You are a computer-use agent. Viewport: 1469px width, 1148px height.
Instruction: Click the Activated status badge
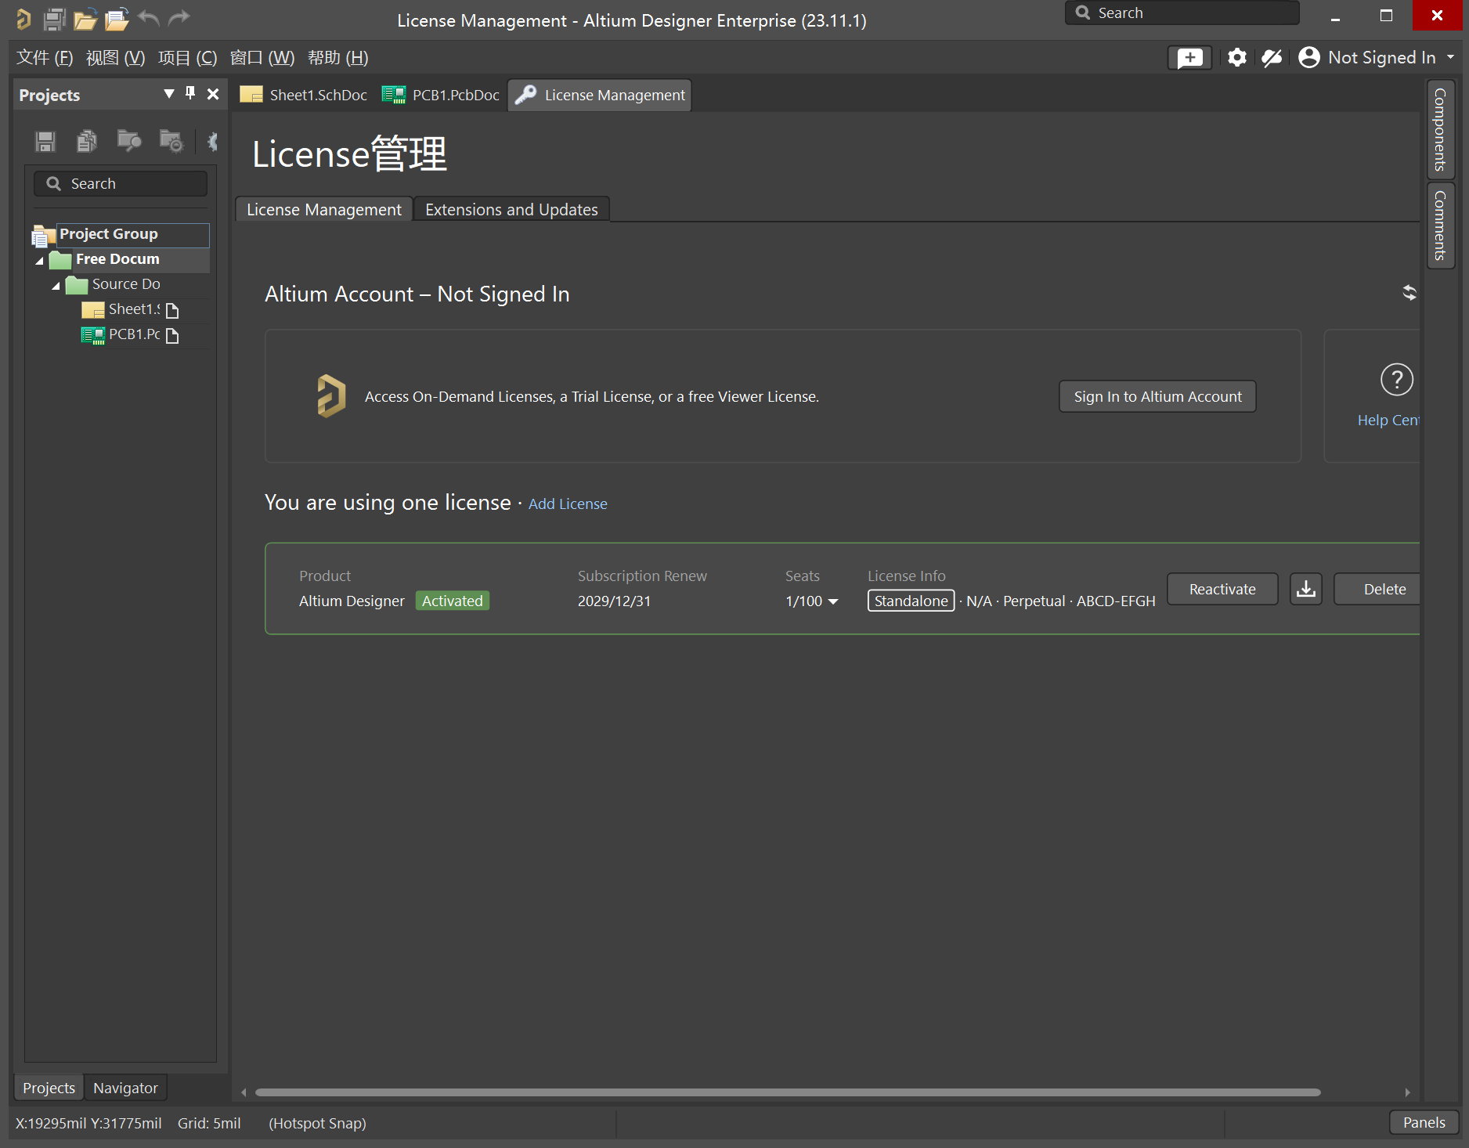(452, 601)
